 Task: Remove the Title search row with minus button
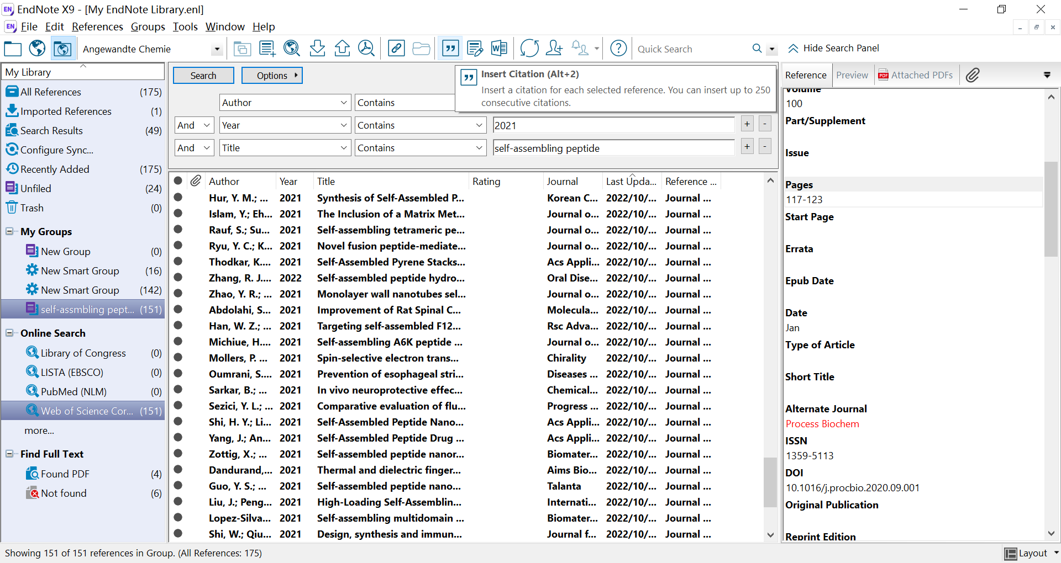point(765,147)
